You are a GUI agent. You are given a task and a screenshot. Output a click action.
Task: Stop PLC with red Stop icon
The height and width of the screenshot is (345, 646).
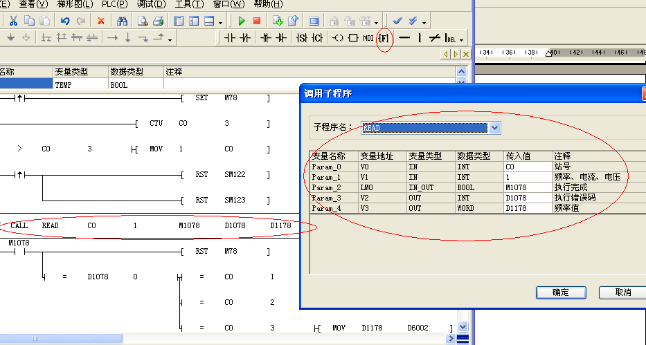257,21
